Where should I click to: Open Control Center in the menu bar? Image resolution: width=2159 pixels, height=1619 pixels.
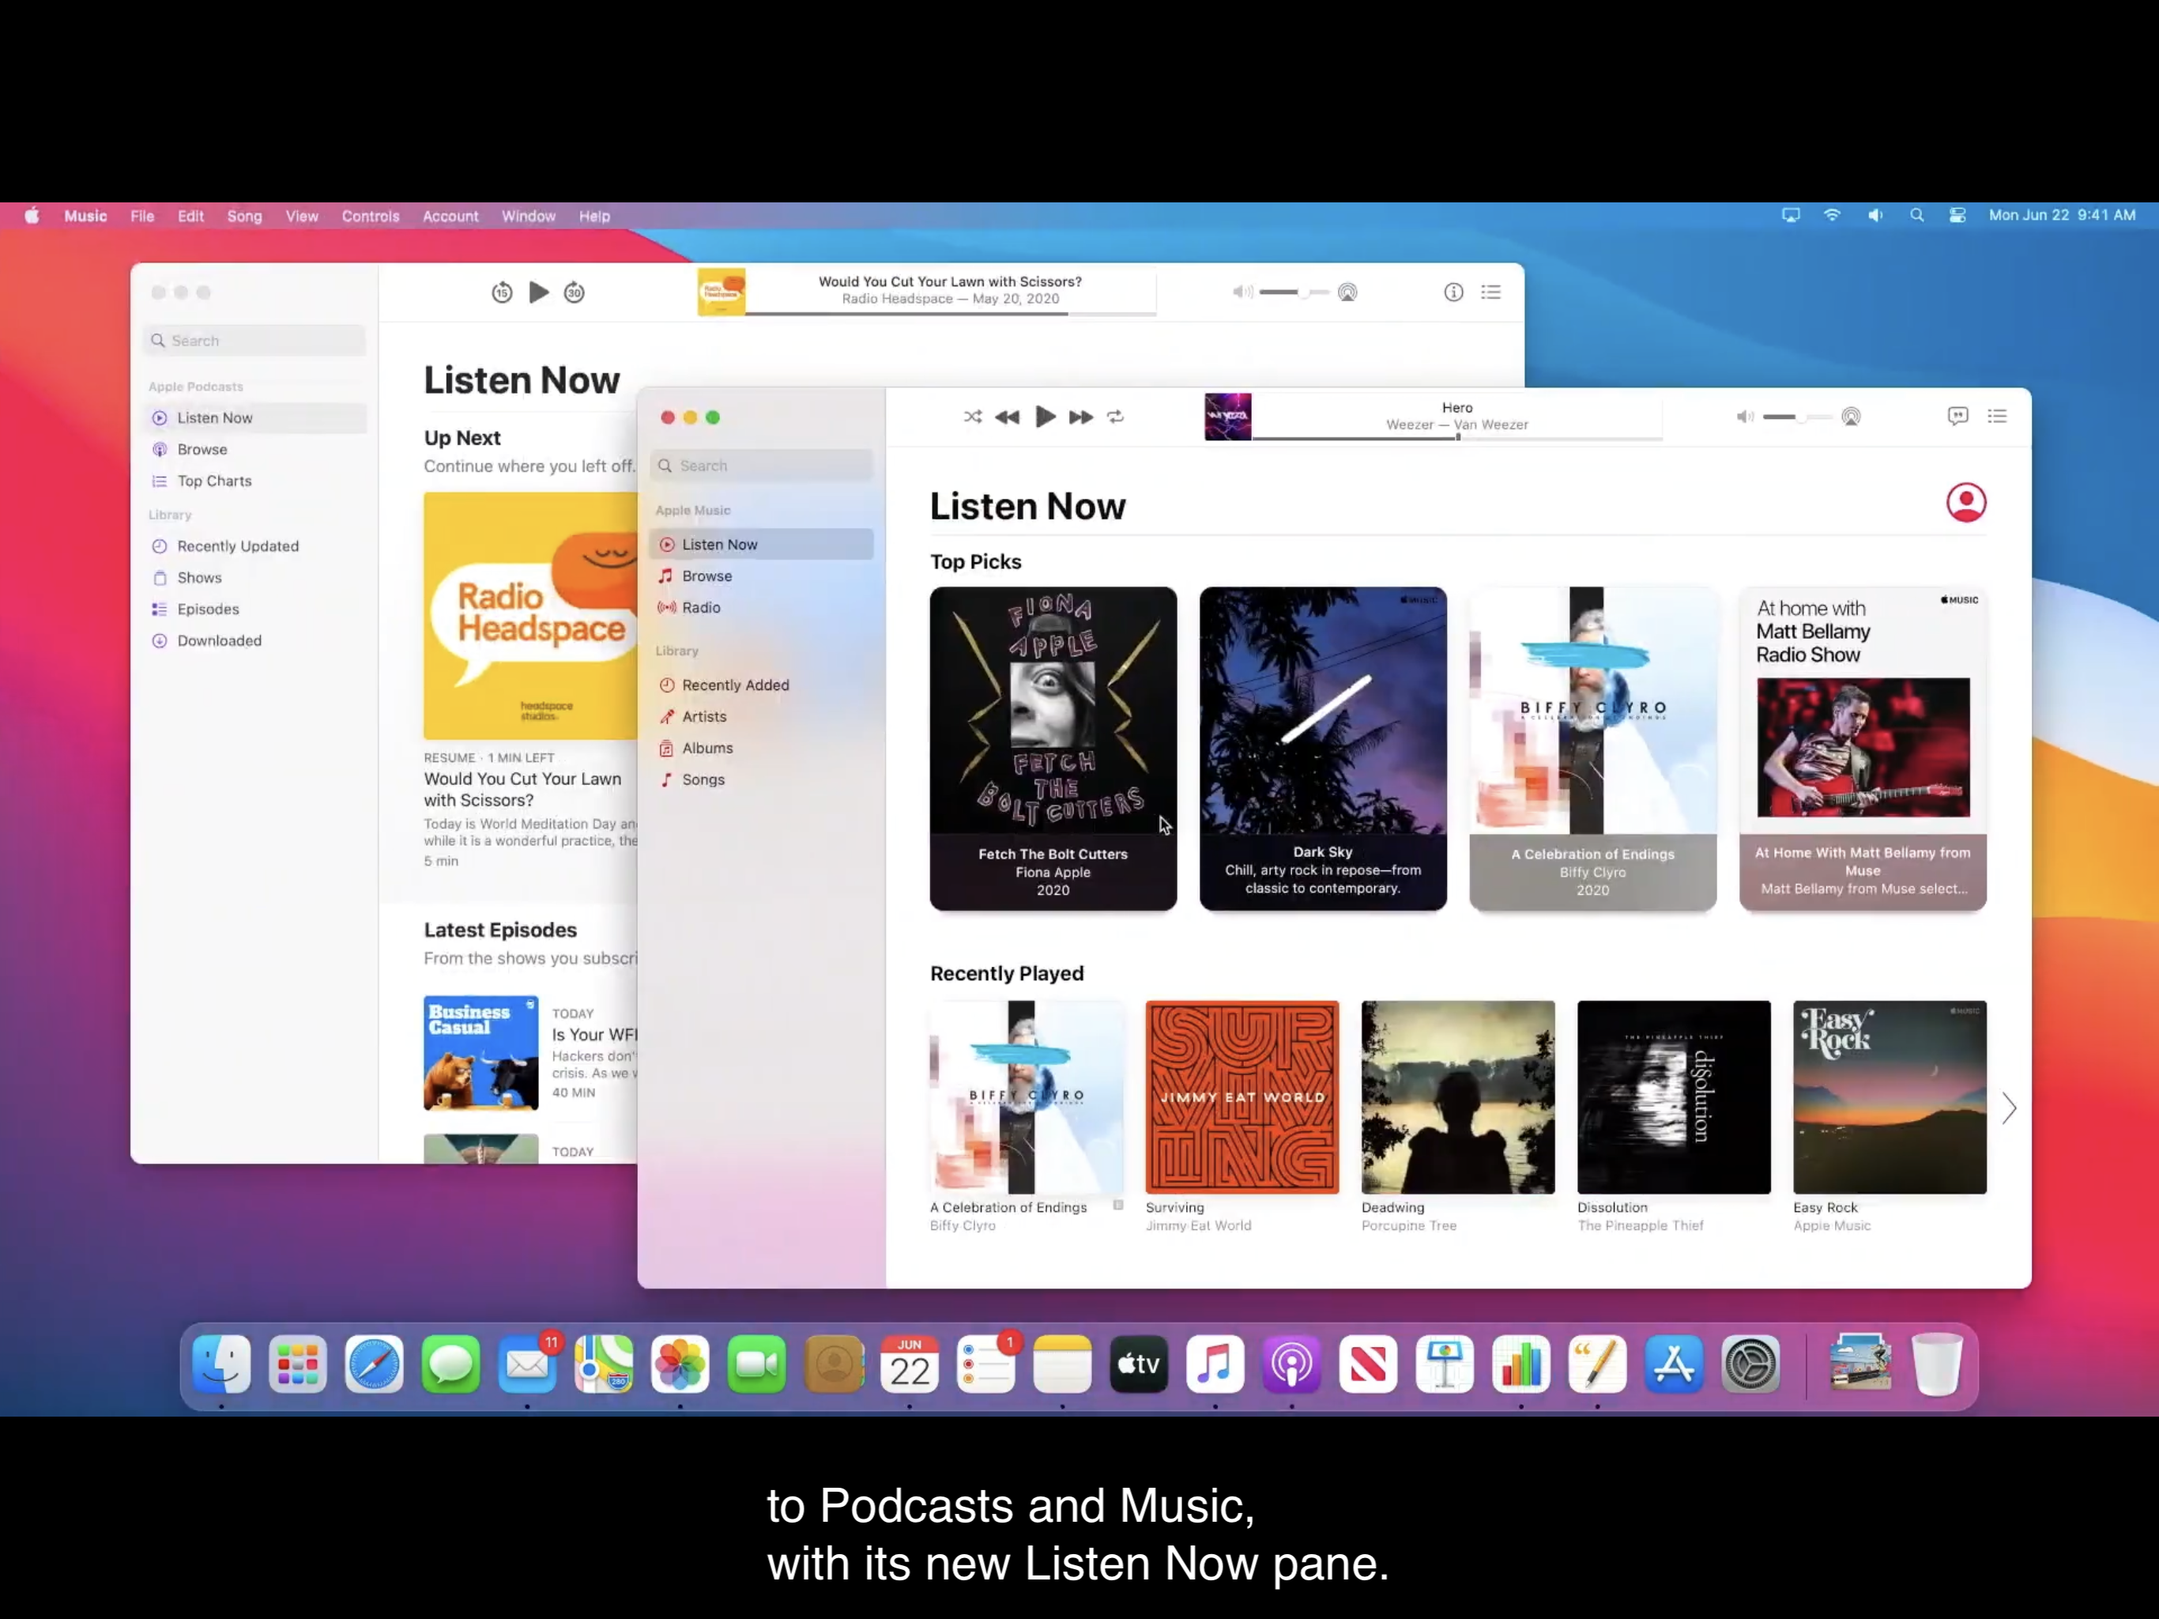pyautogui.click(x=1957, y=216)
